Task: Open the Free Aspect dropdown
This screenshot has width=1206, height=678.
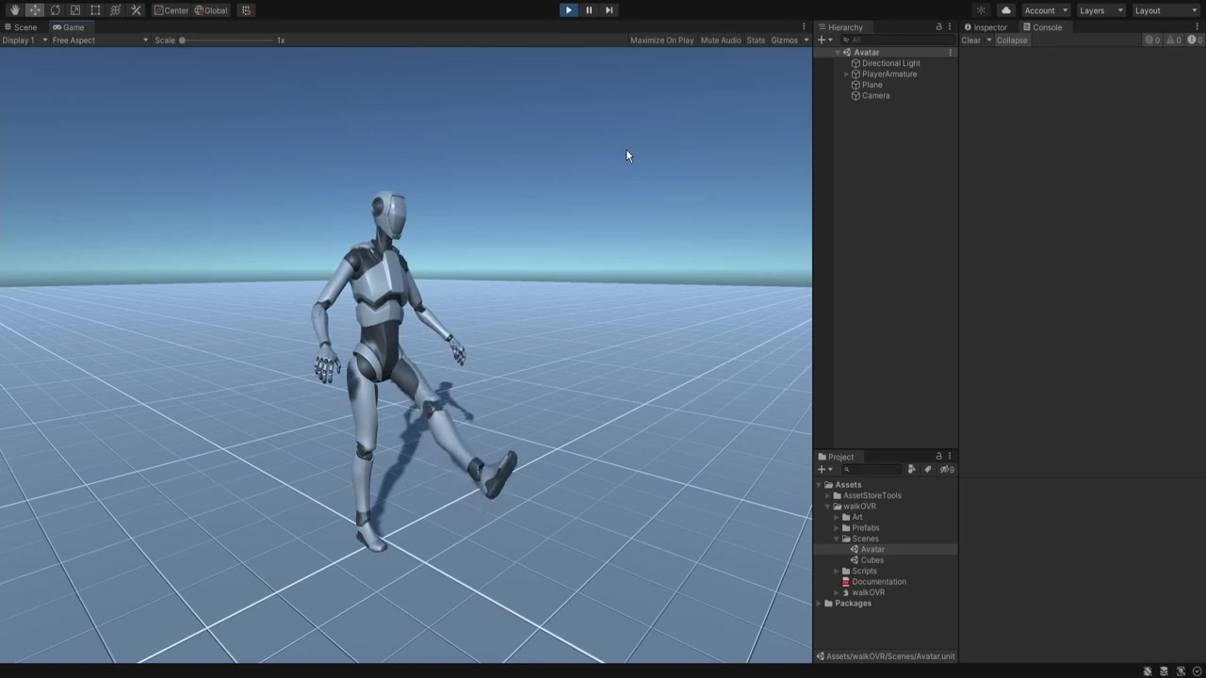Action: tap(100, 40)
